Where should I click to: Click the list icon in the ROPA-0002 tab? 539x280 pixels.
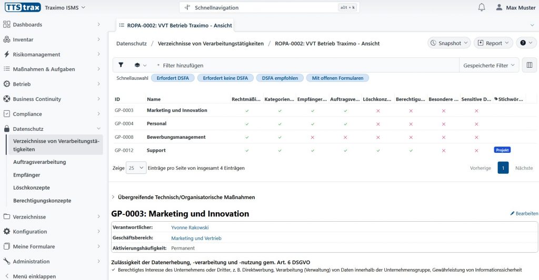pos(122,25)
